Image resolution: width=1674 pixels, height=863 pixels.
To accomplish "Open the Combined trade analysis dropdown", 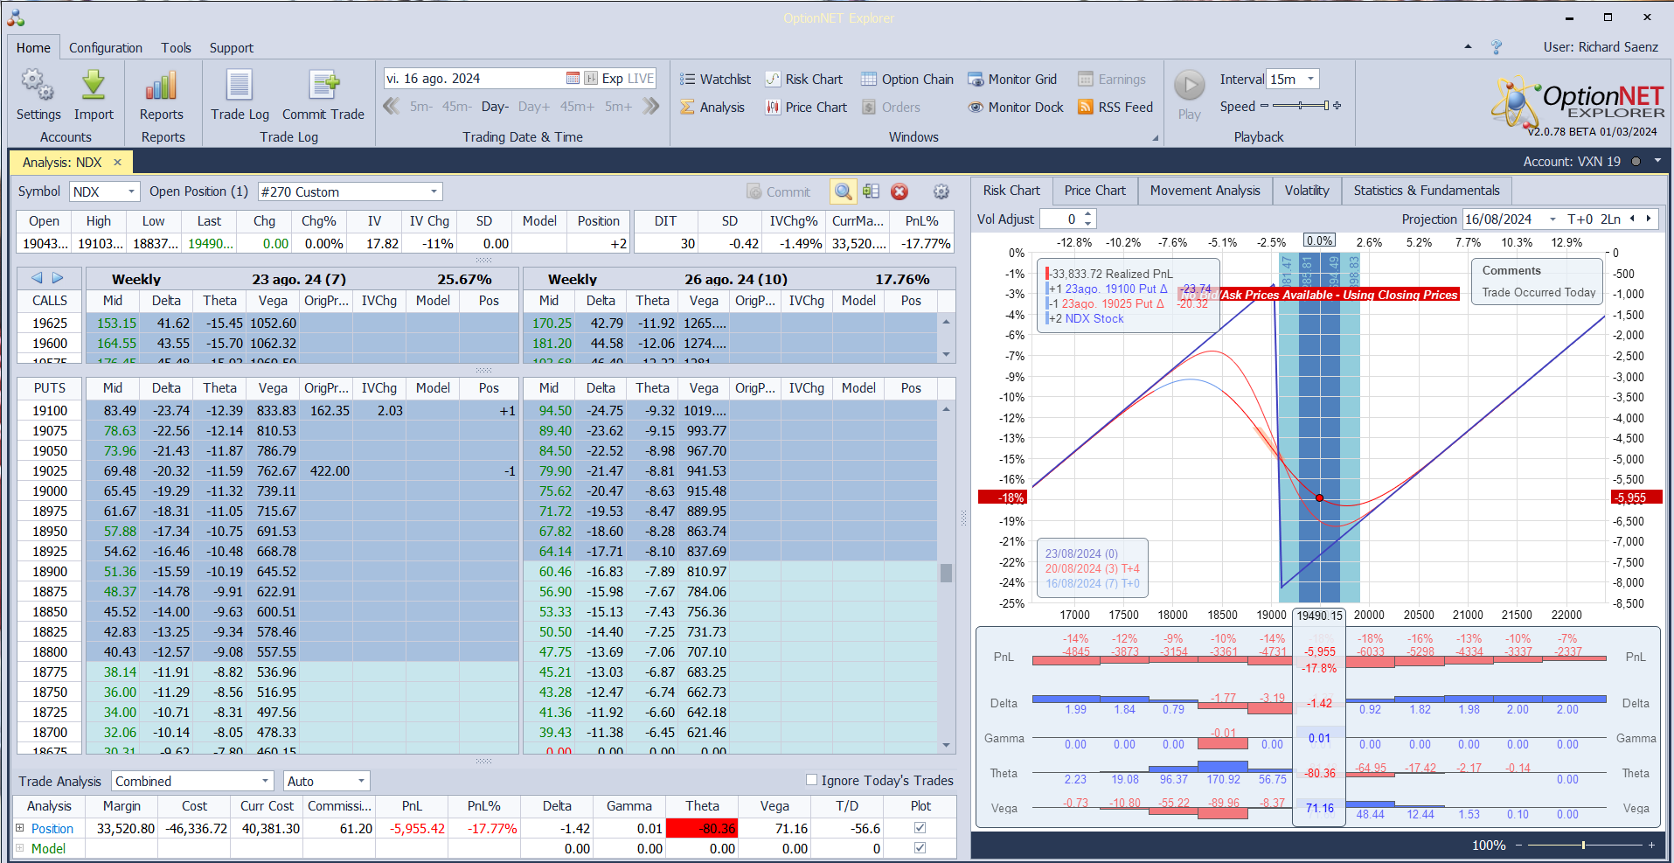I will [x=266, y=781].
